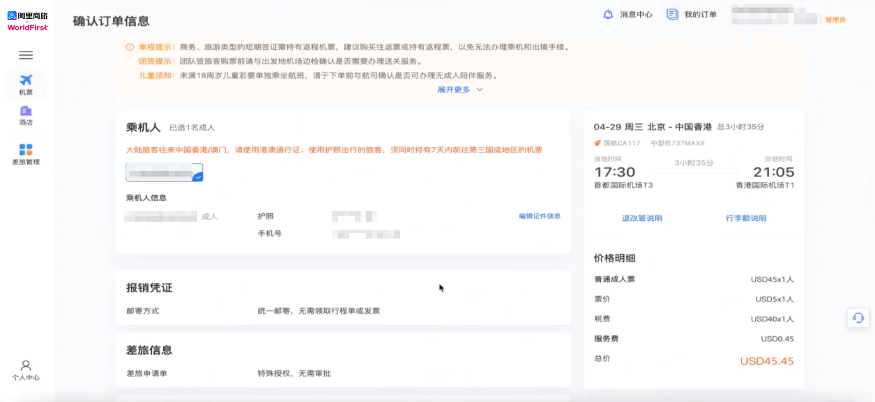Click the 消息中心 text in header

(636, 15)
